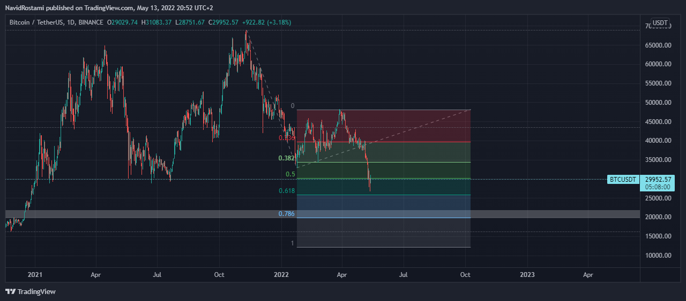Click the USDT currency label on price axis
The height and width of the screenshot is (301, 686).
(660, 23)
